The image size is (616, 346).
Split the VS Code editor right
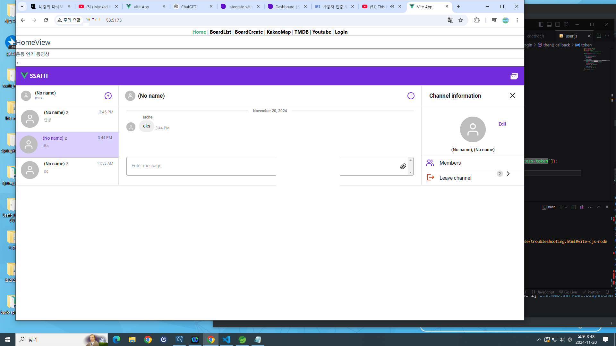599,36
